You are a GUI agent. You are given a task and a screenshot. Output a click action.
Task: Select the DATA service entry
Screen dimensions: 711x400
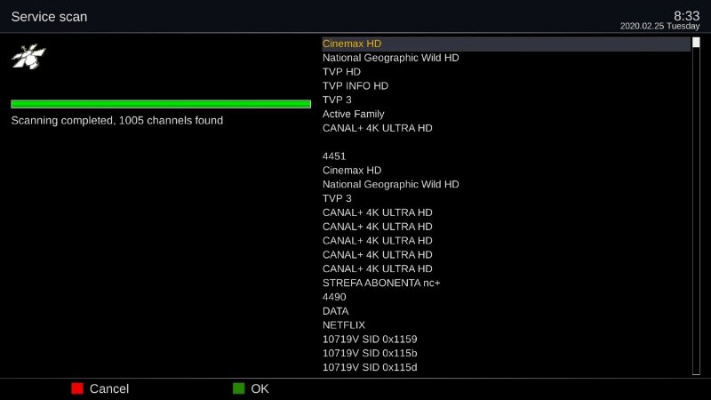pos(336,311)
